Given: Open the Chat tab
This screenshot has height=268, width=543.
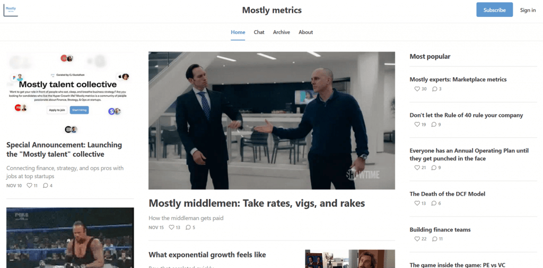Looking at the screenshot, I should click(x=259, y=32).
